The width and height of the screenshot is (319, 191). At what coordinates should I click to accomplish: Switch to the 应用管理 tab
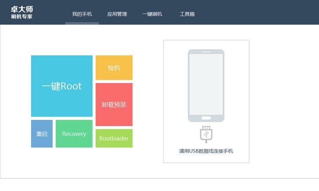117,14
